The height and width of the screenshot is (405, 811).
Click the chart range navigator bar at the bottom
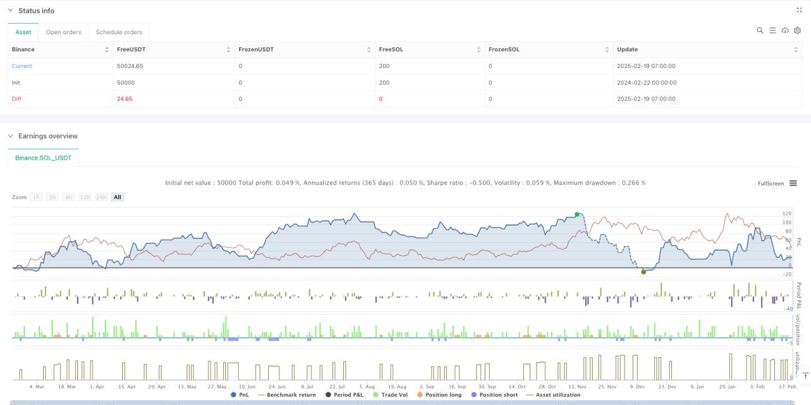[x=405, y=403]
